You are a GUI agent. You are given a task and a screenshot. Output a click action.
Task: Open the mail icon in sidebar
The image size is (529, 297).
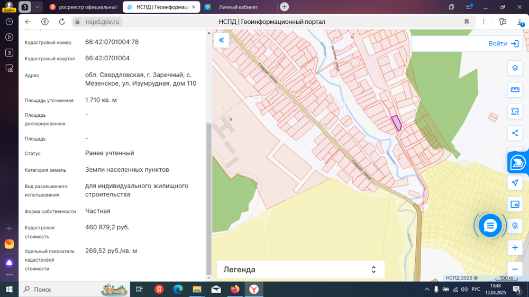pyautogui.click(x=9, y=244)
